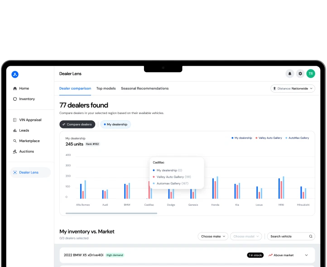Click the Alfa Romeo bar group

83,189
